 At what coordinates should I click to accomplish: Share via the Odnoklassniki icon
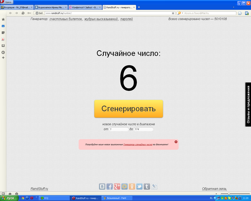pyautogui.click(x=132, y=186)
